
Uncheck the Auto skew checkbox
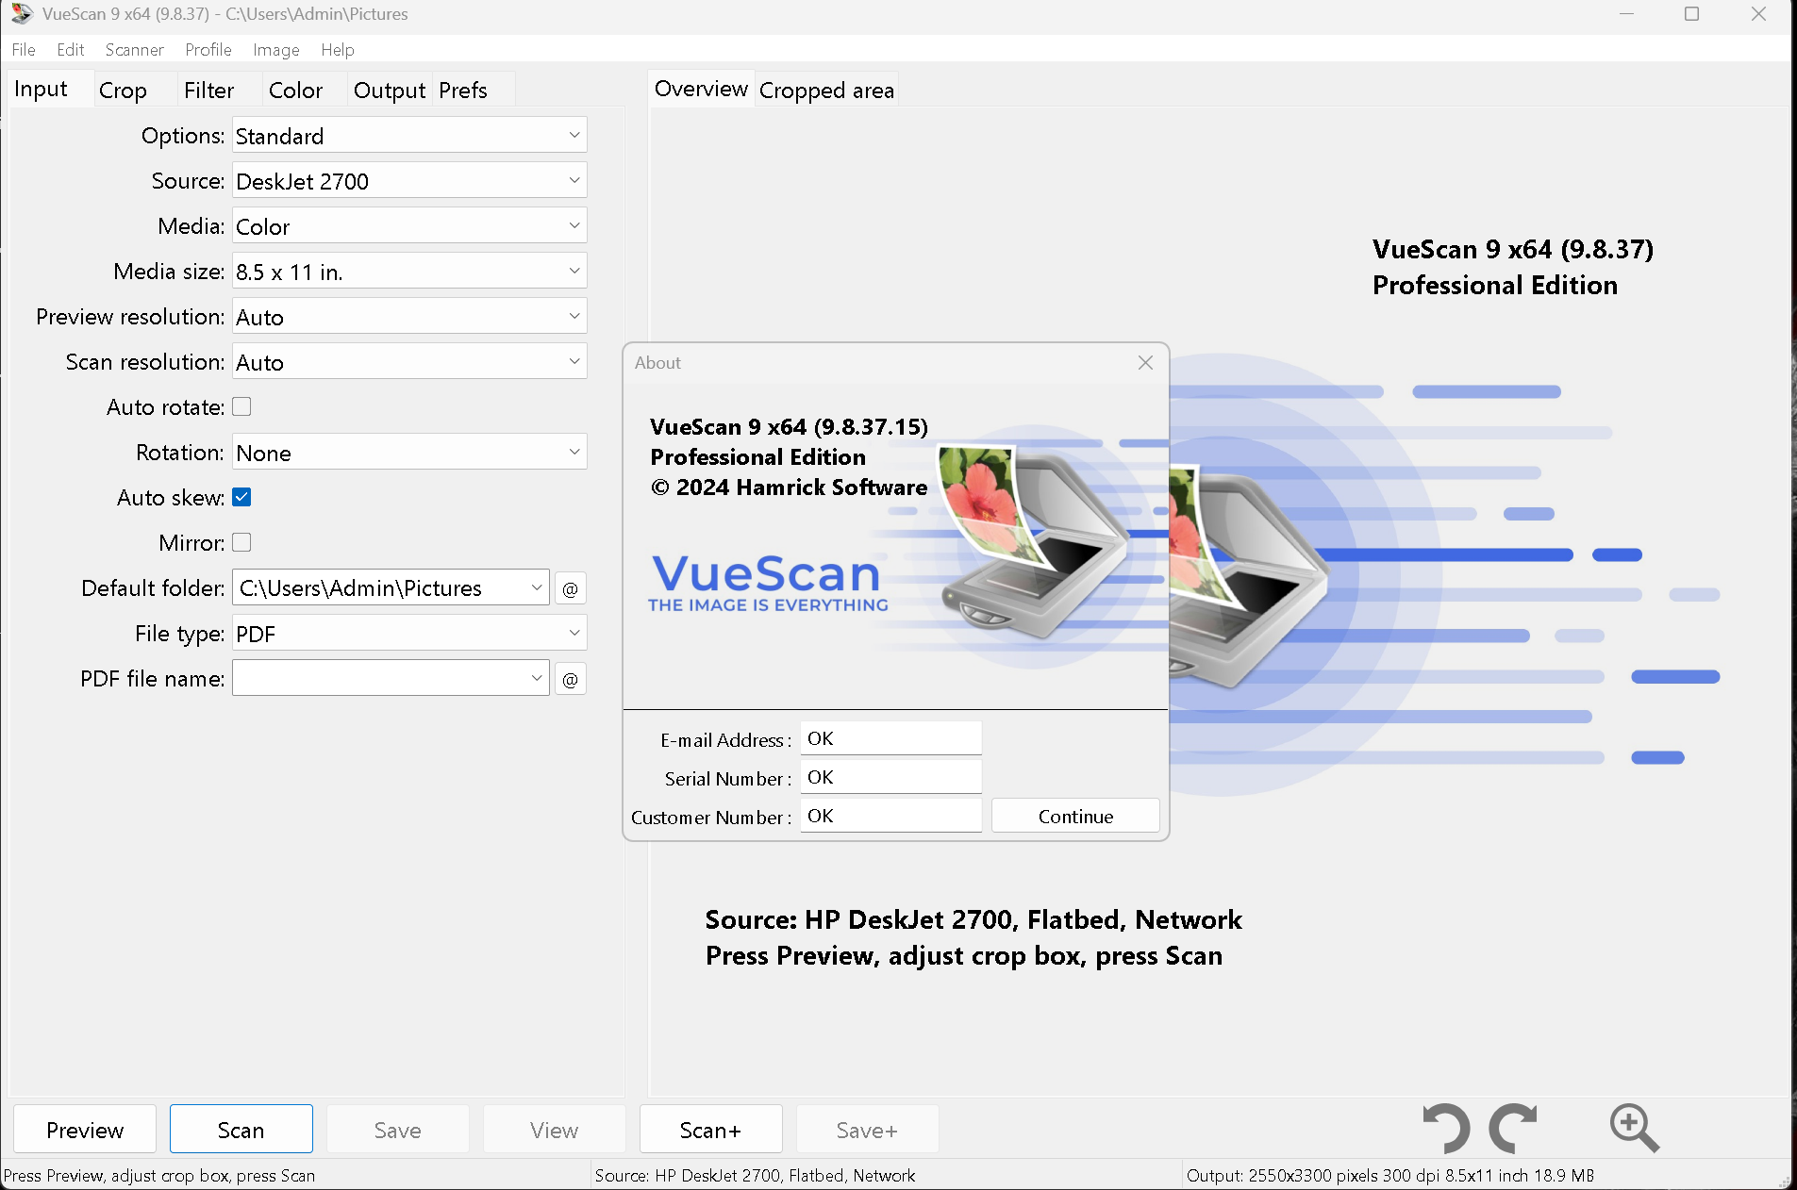241,497
